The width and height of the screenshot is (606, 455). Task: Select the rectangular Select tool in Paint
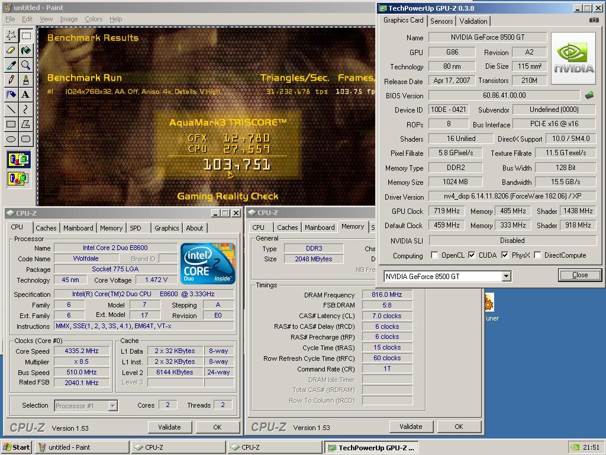click(x=26, y=36)
